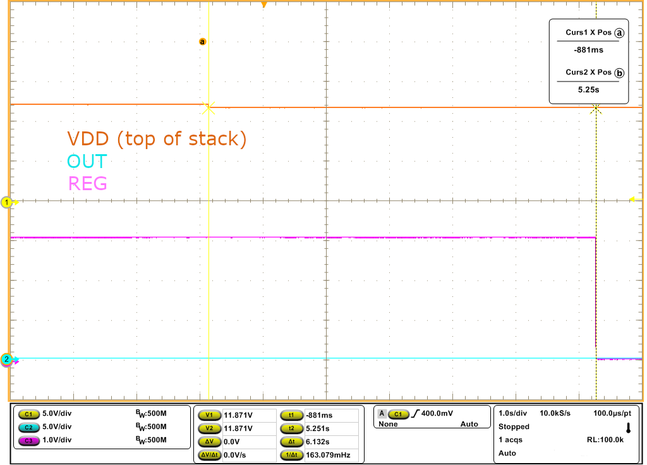Screen dimensions: 647x465
Task: Click the Curs2 X Pos value 5.25s
Action: (x=588, y=90)
